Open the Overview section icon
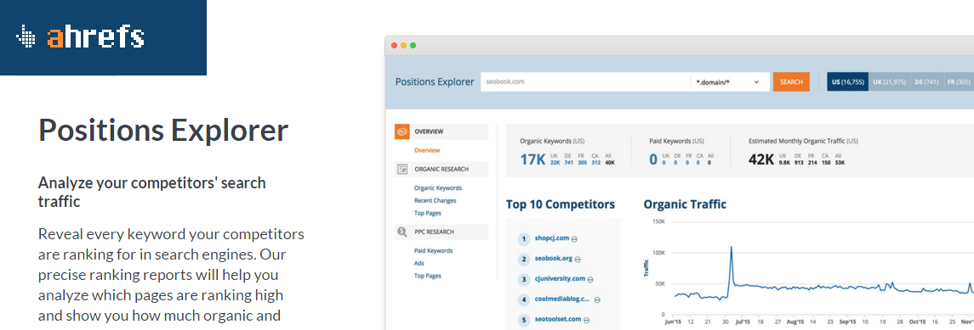 click(402, 131)
